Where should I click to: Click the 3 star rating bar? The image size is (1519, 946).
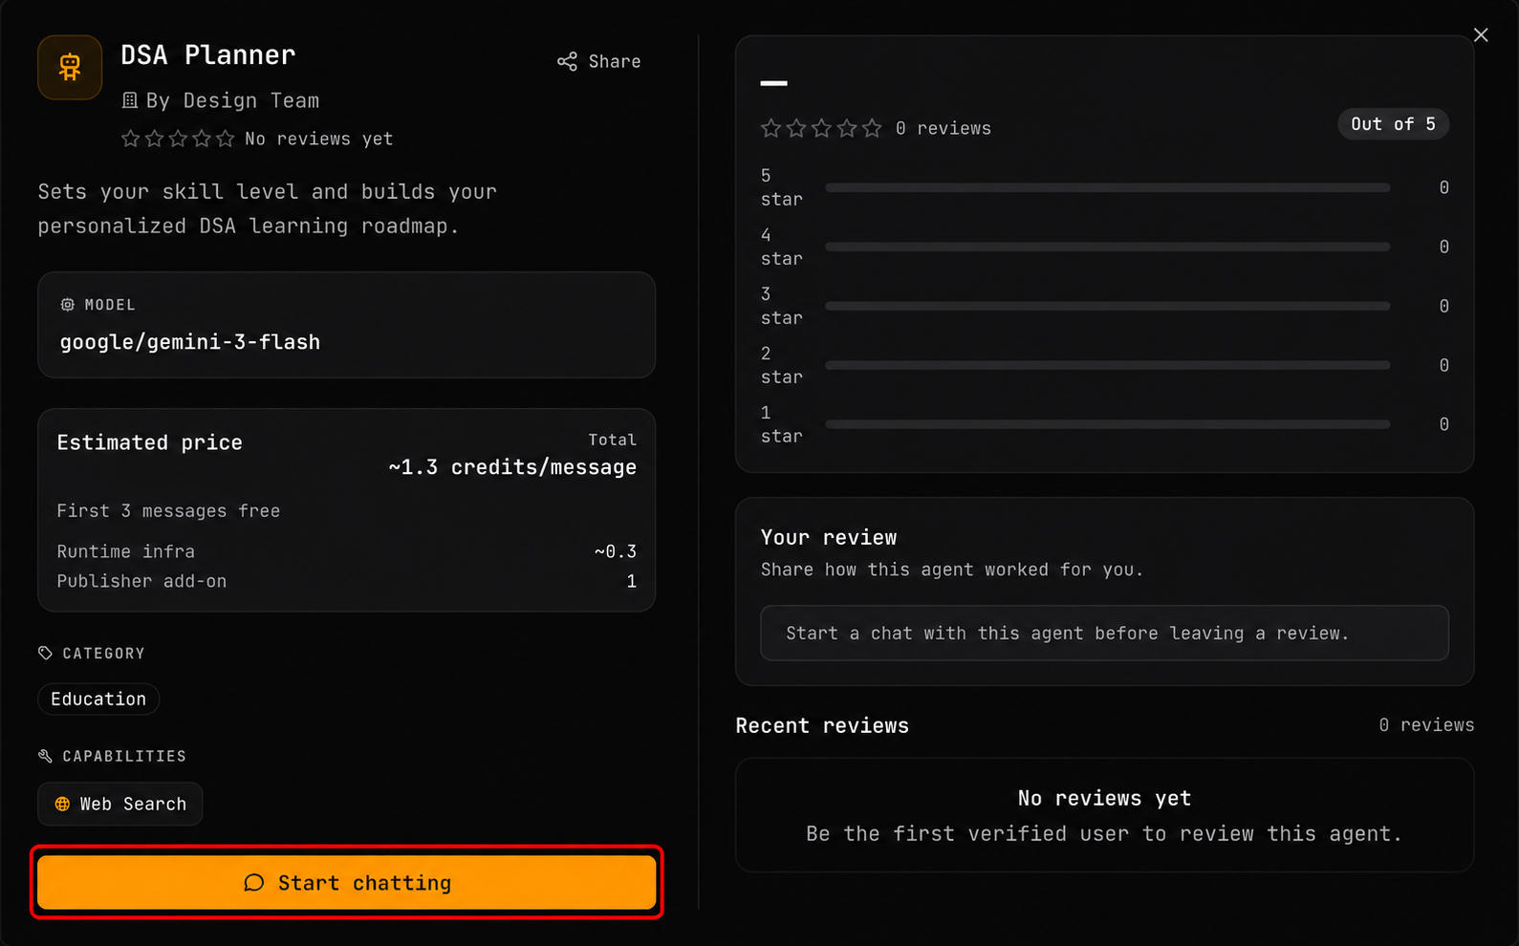(x=1107, y=307)
